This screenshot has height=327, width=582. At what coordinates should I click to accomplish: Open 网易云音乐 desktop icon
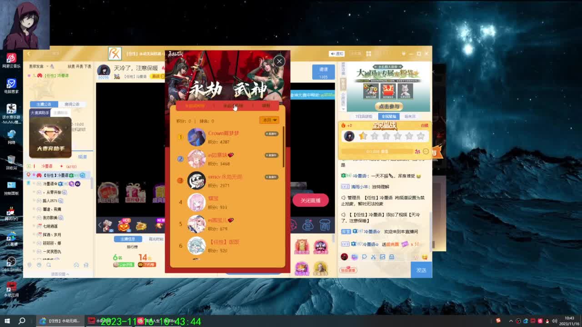(11, 61)
